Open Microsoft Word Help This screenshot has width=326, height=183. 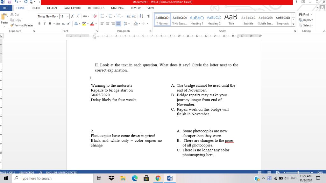coord(296,2)
